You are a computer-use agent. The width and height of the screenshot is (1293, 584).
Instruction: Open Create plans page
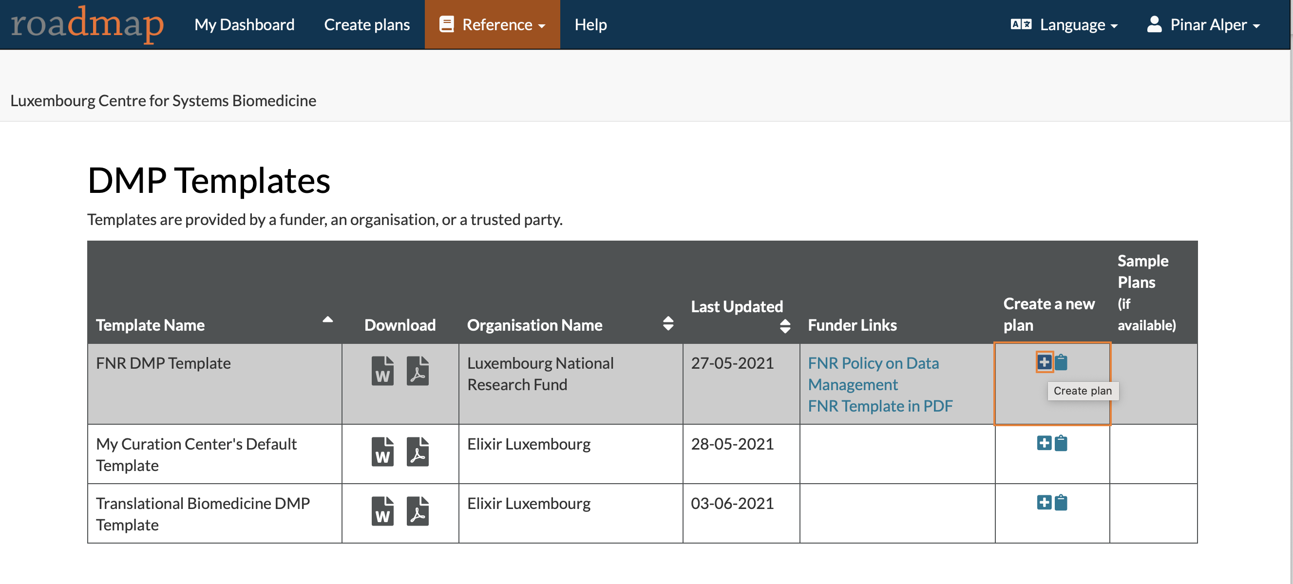pos(367,24)
